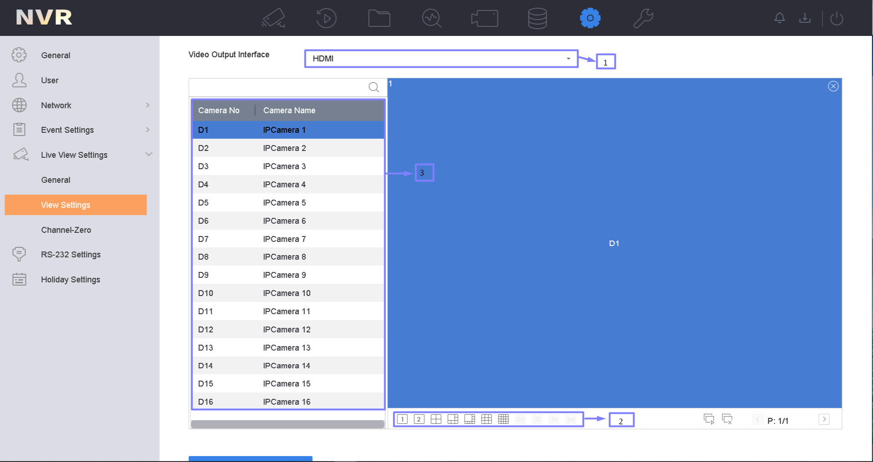Click the download icon in top bar
The width and height of the screenshot is (873, 462).
point(805,18)
